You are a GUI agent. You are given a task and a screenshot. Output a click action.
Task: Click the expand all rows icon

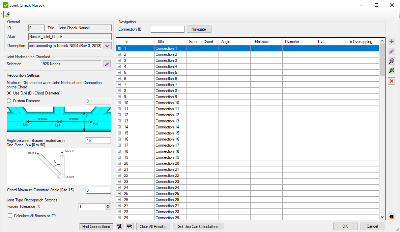pyautogui.click(x=119, y=227)
